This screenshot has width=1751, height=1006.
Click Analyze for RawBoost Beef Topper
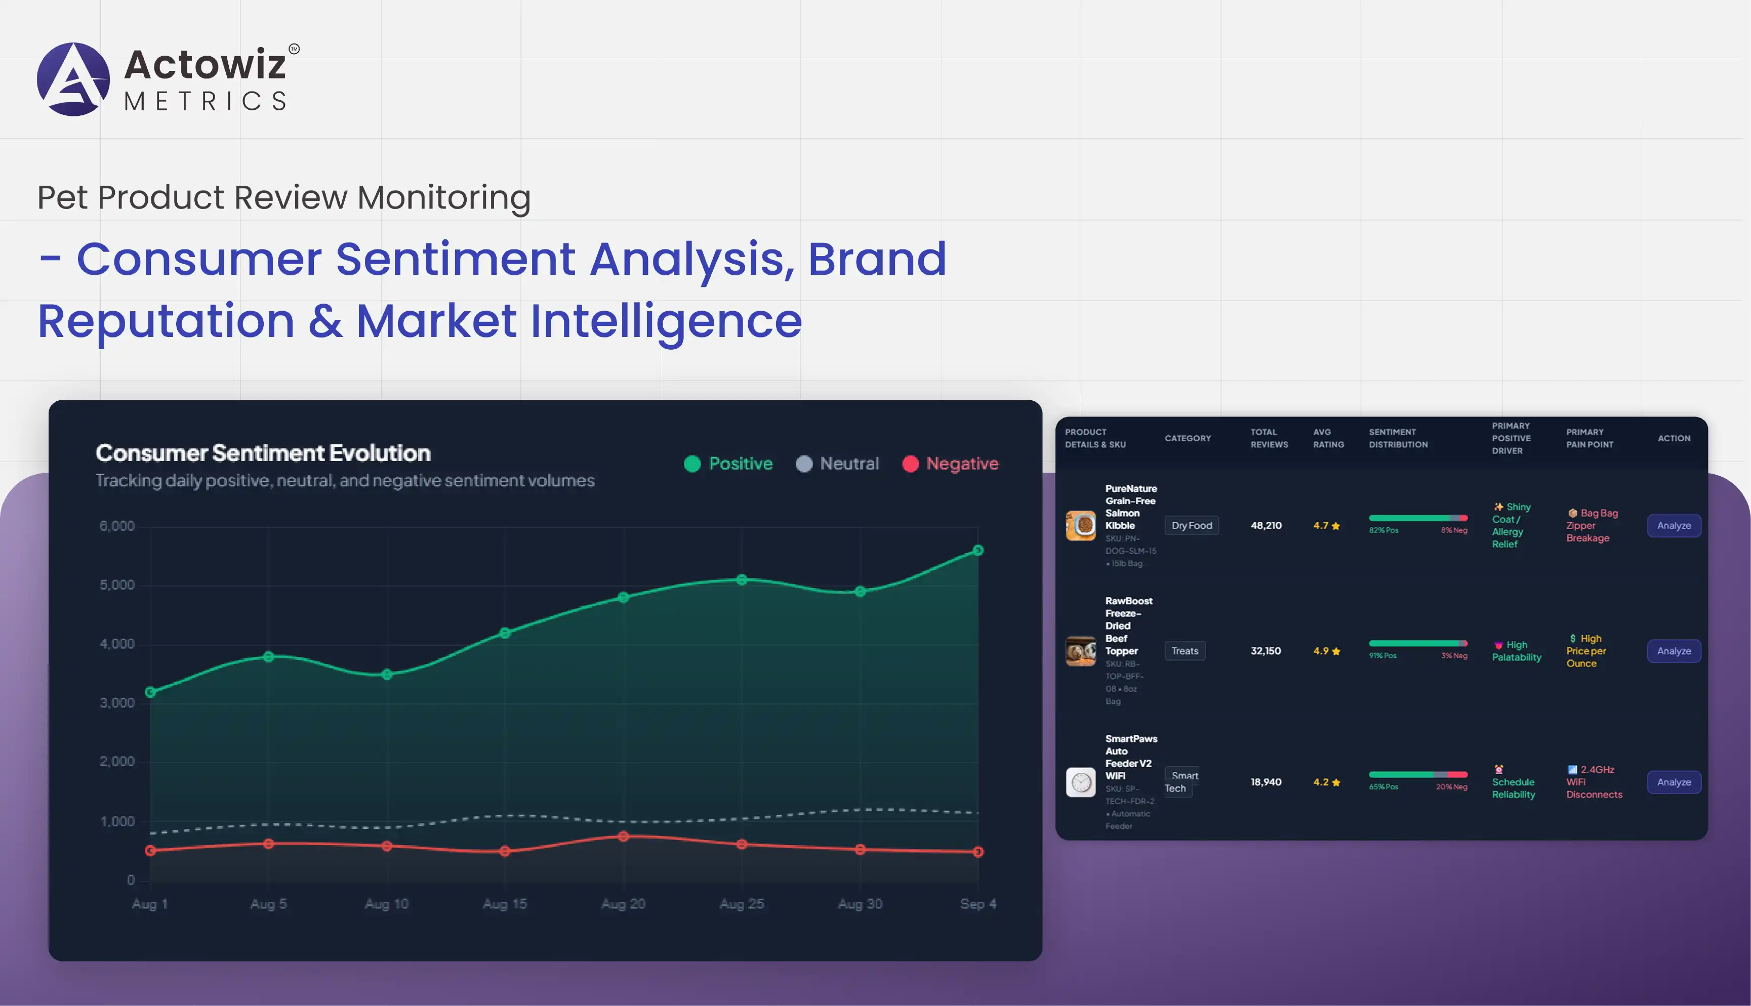1674,651
